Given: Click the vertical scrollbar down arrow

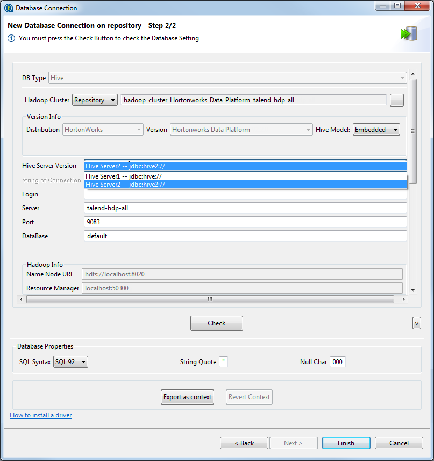Looking at the screenshot, I should tap(413, 290).
